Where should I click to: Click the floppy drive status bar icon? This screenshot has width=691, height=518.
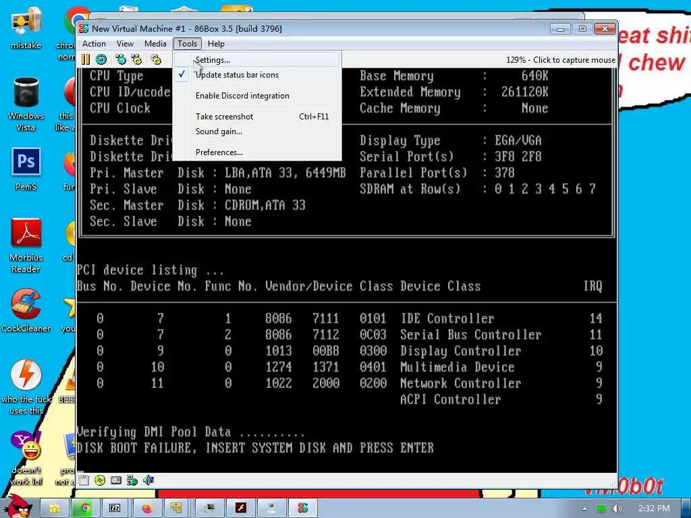pyautogui.click(x=84, y=480)
